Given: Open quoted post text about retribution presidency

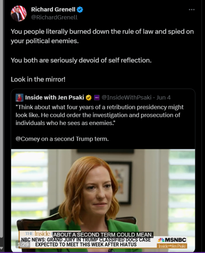Looking at the screenshot, I should pos(99,115).
